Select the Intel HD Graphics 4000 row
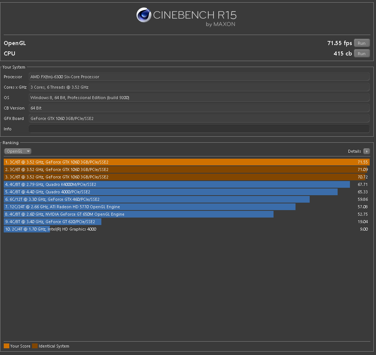Viewport: 376px width, 355px height. (x=187, y=229)
